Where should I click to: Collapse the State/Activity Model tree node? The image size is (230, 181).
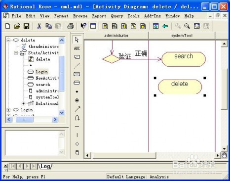16,53
